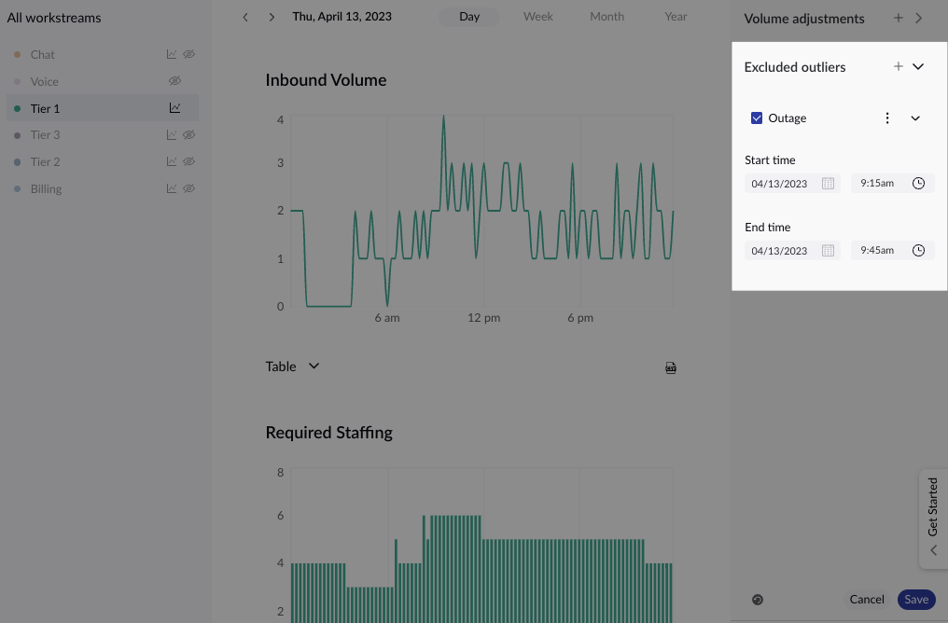Switch to the Month view tab
This screenshot has width=948, height=623.
(x=606, y=17)
